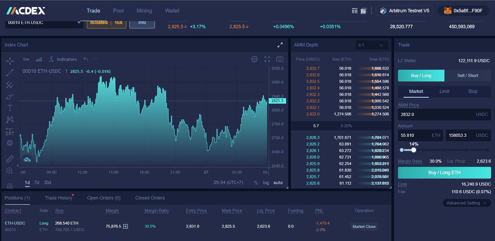Select the Market order tab
The image size is (495, 241).
tap(416, 91)
